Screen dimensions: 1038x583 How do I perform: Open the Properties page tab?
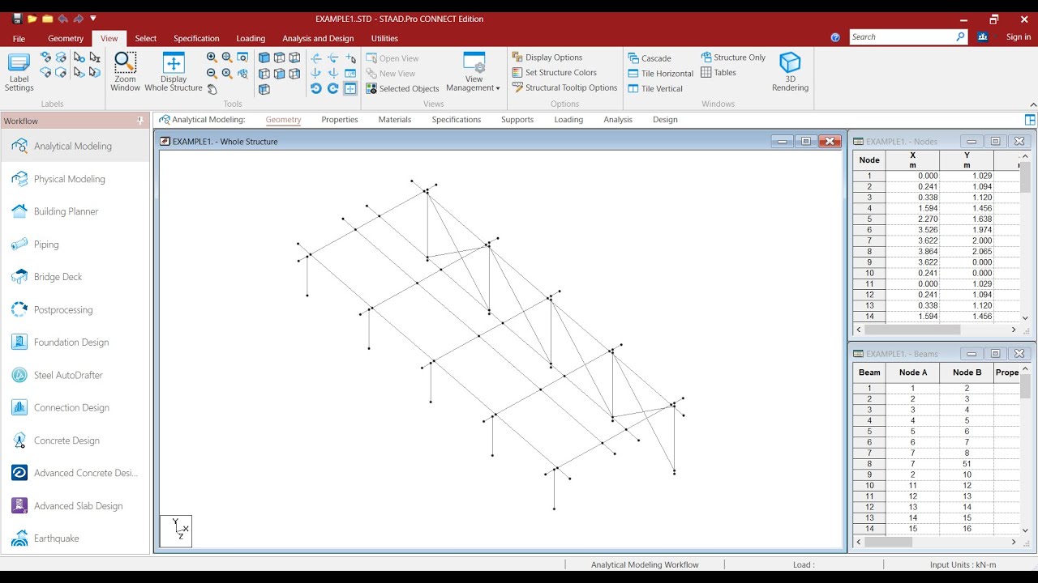point(339,120)
